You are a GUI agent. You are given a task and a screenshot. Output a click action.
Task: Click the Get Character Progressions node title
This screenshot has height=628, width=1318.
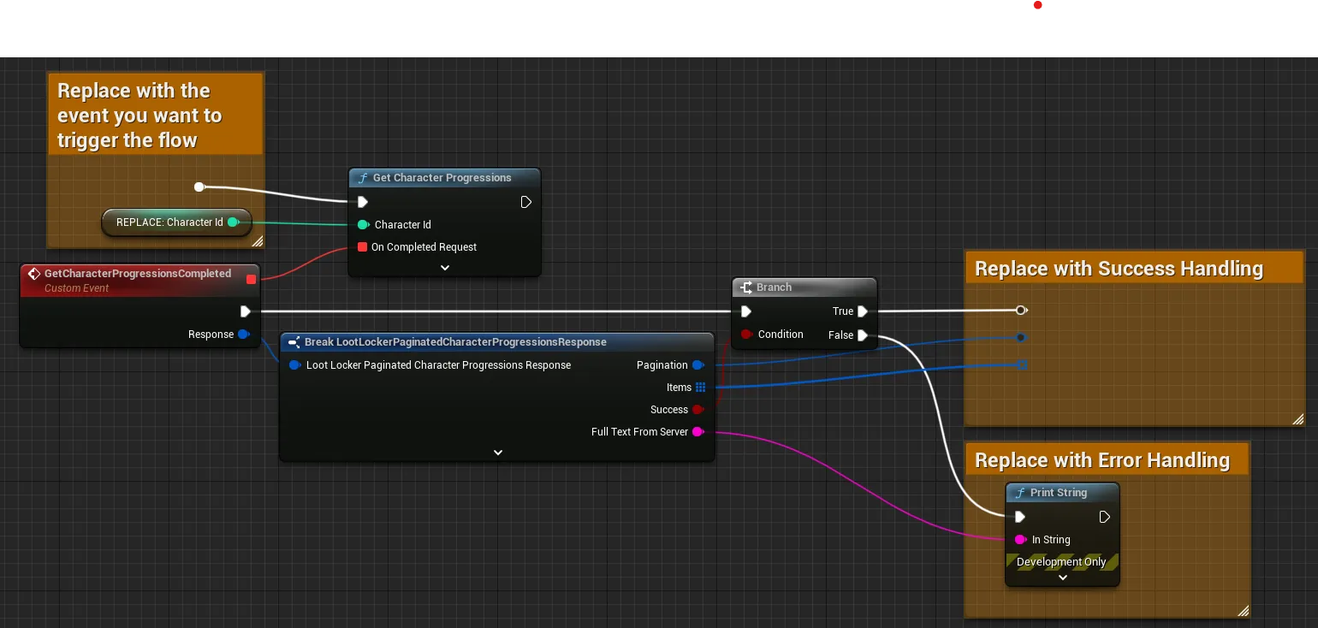pyautogui.click(x=442, y=178)
